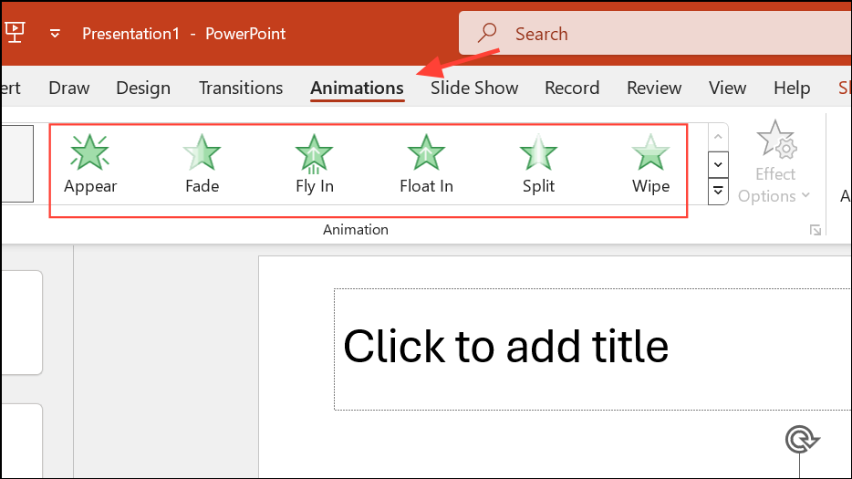Switch to the Record tab
The height and width of the screenshot is (479, 852).
click(572, 88)
